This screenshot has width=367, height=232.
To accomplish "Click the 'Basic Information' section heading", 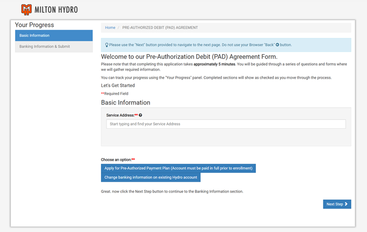I will (125, 103).
